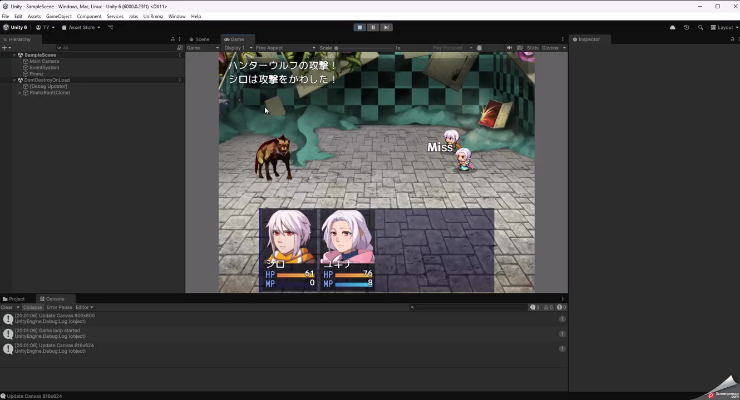Screen dimensions: 740x400
Task: Expand the RmmzRoot(Clone) object
Action: [20, 93]
